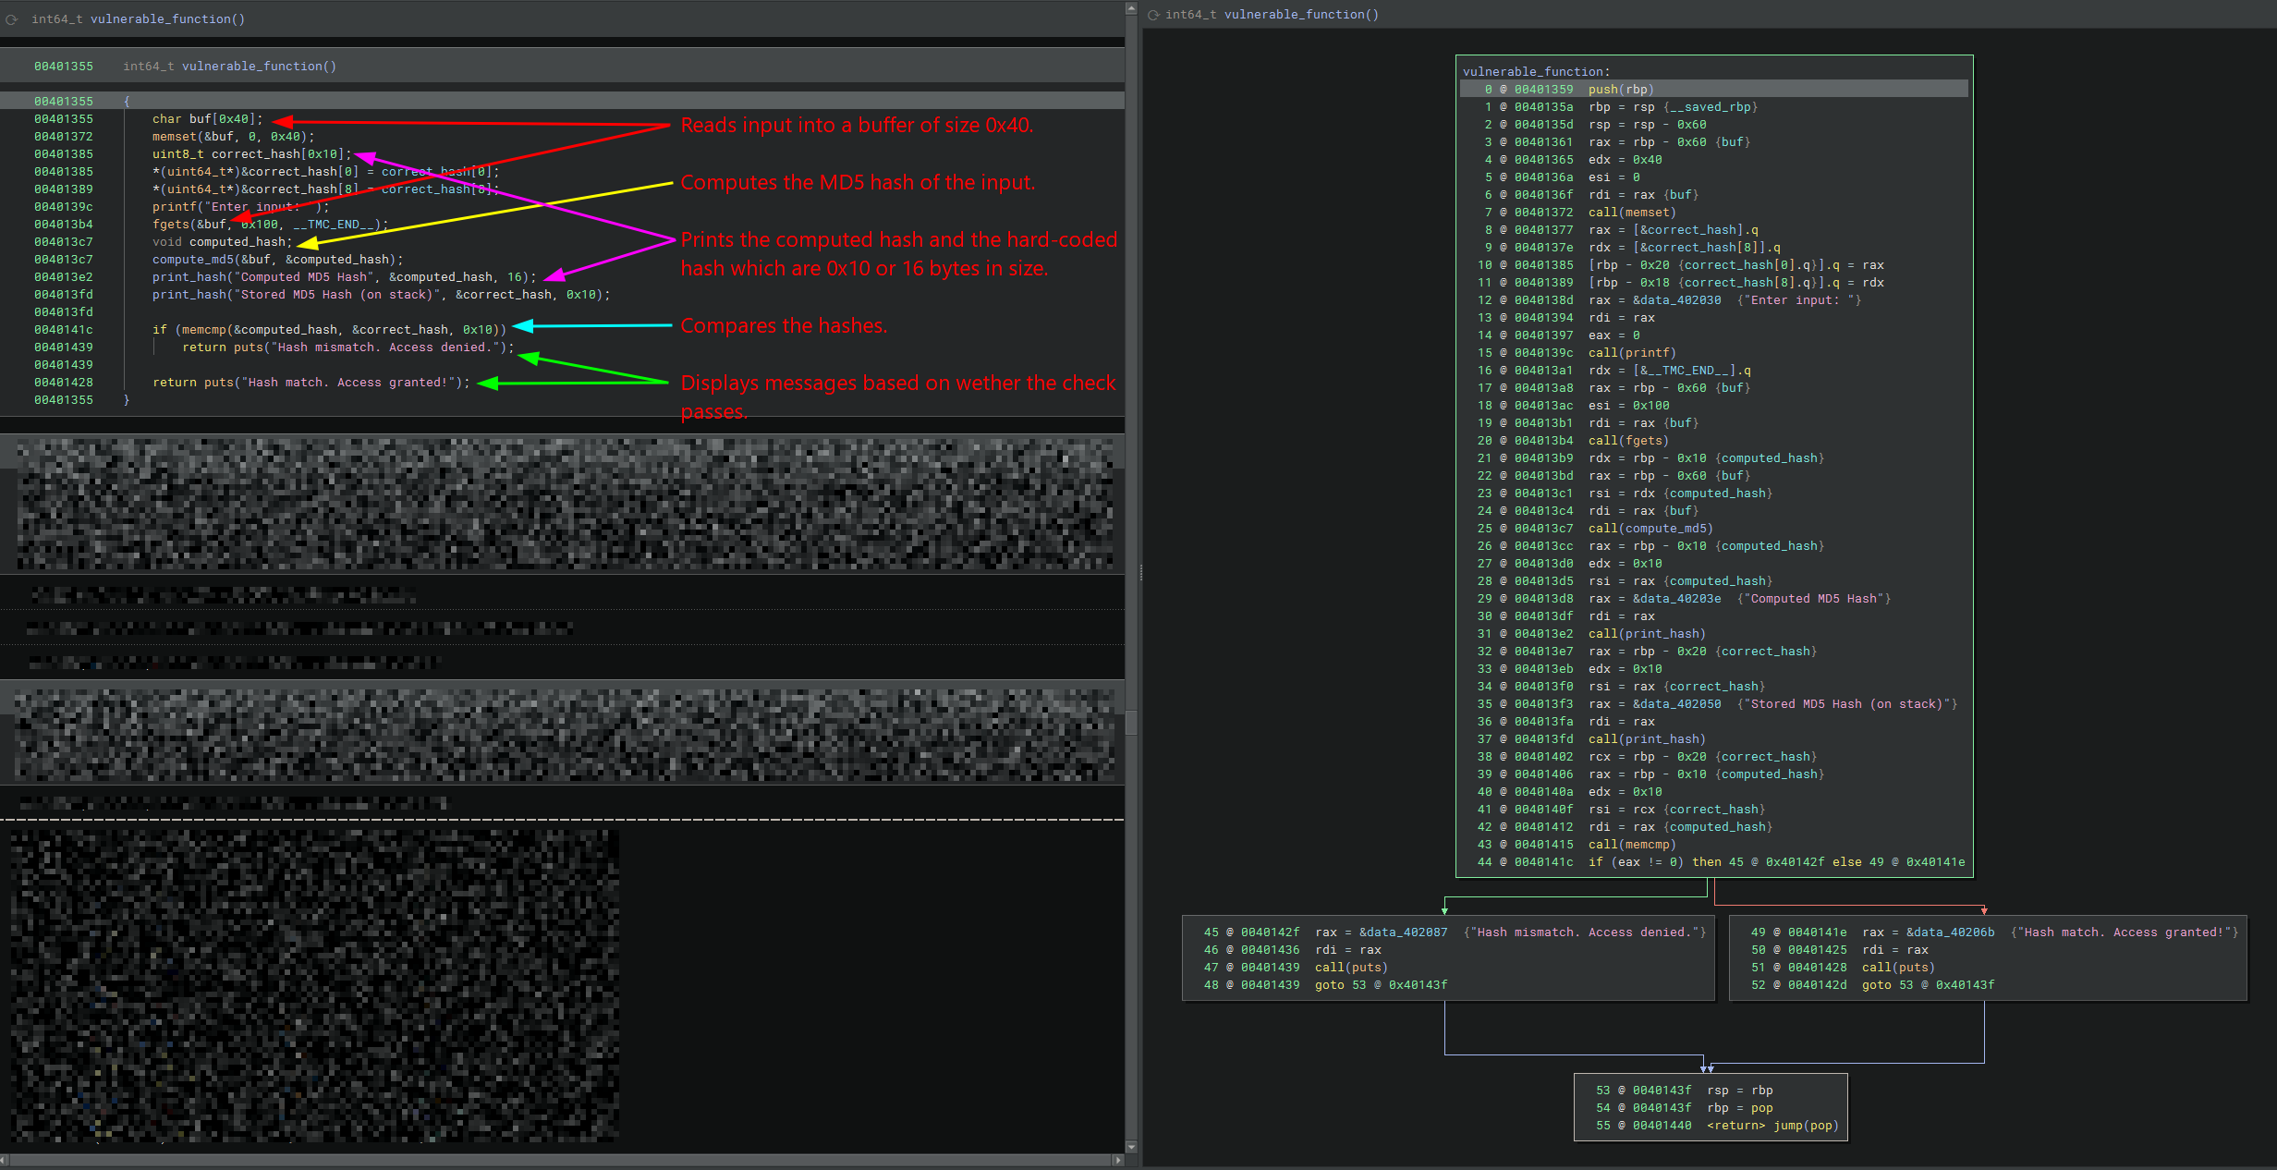The image size is (2277, 1170).
Task: Click the fgets call in pseudocode
Action: (x=171, y=225)
